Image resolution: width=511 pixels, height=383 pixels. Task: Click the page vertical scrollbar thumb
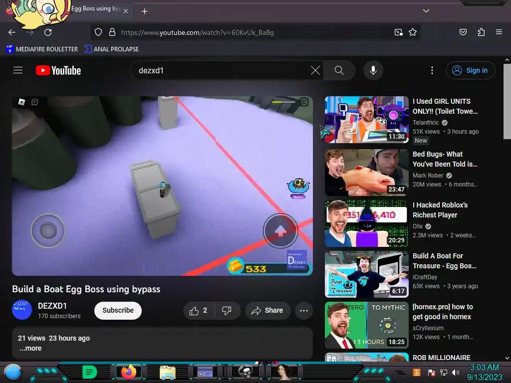507,101
